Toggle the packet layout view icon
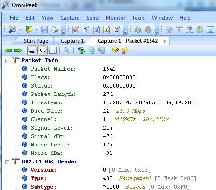Screen dimensions: 216x190 53,51
